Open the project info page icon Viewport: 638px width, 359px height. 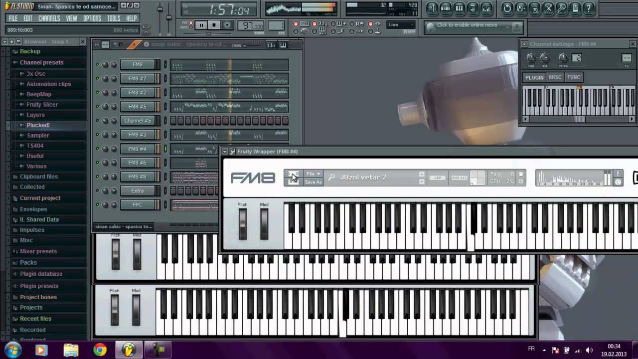575,8
